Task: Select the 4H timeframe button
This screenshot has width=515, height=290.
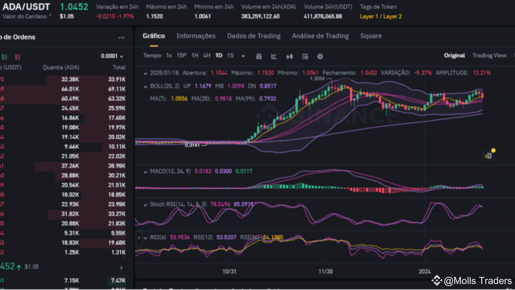Action: tap(206, 56)
